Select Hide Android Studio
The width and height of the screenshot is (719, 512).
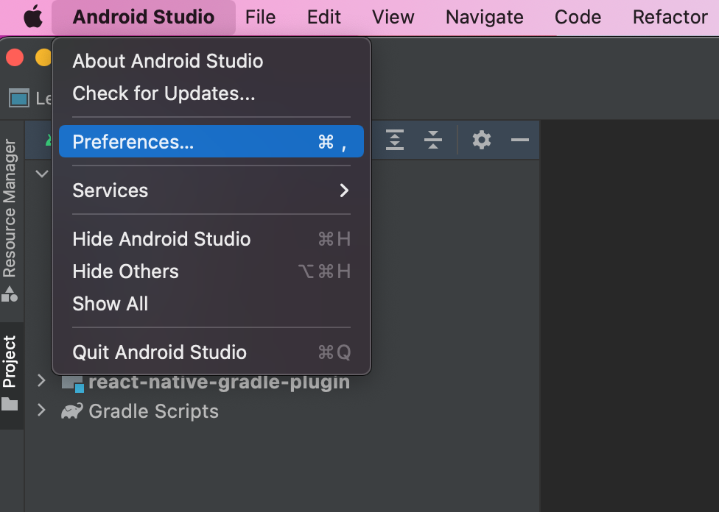(211, 239)
